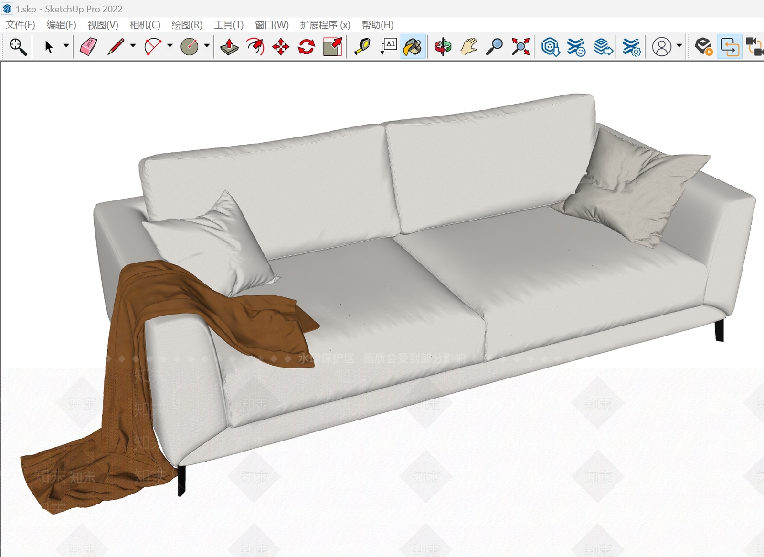Pick the pink Eraser tool
Viewport: 764px width, 557px height.
pos(88,47)
